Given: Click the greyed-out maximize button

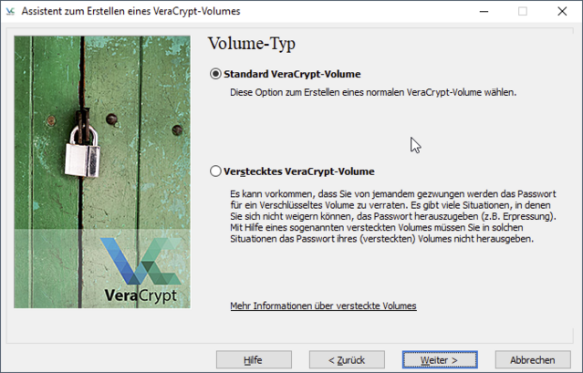Looking at the screenshot, I should (523, 12).
